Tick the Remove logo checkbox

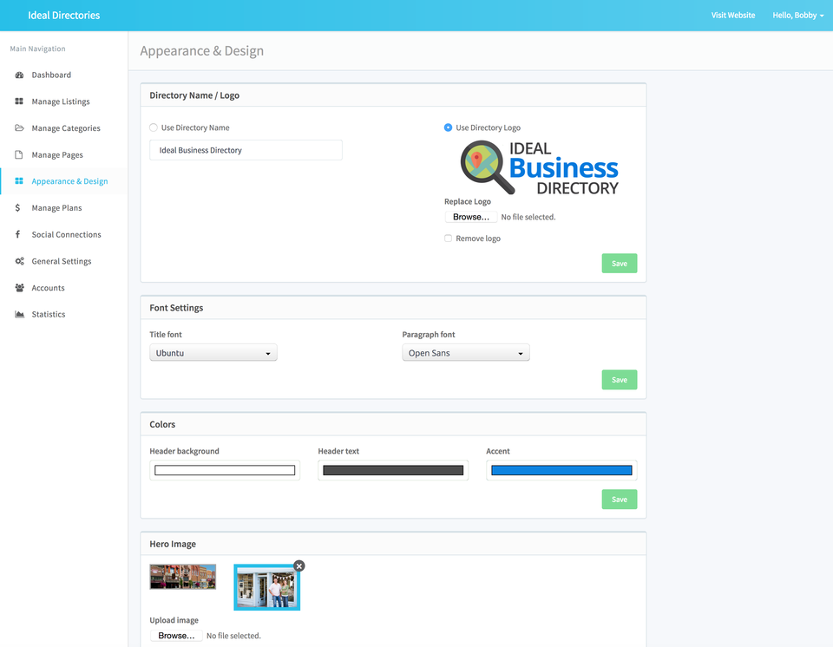click(448, 239)
